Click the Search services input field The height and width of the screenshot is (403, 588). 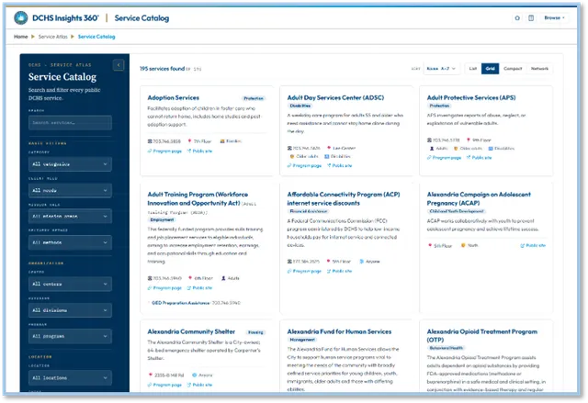point(70,122)
